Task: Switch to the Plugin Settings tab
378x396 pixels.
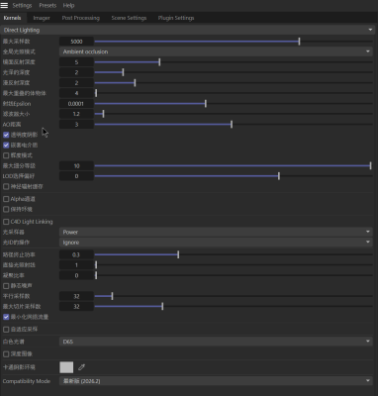Action: 176,18
